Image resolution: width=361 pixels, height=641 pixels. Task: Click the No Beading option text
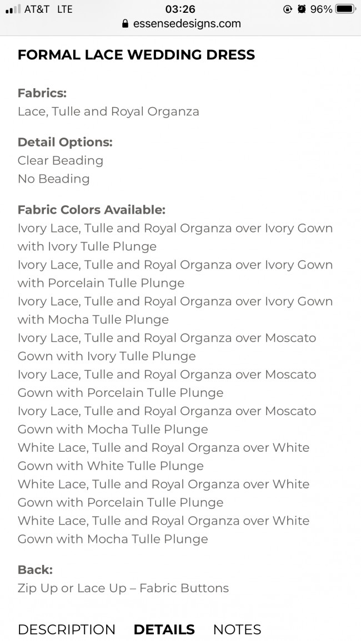click(x=53, y=179)
